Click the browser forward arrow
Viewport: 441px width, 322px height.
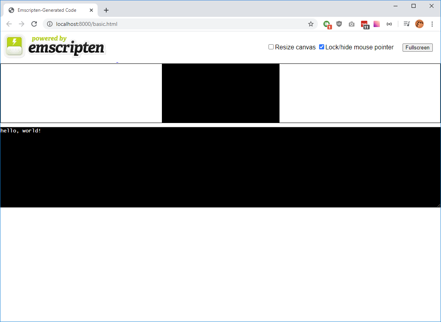22,24
